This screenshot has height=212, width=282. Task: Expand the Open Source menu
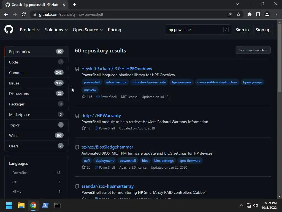coord(88,30)
